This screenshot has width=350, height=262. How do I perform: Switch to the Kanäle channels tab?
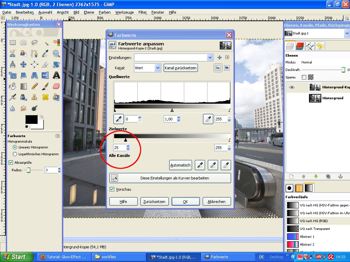click(x=300, y=46)
